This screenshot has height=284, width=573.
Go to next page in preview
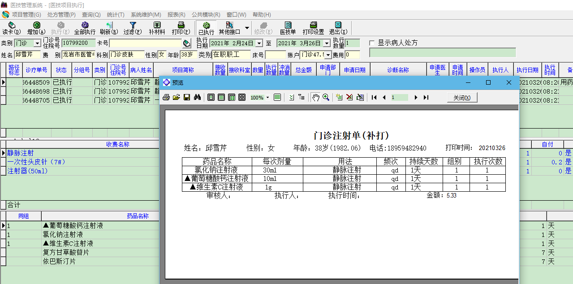416,97
